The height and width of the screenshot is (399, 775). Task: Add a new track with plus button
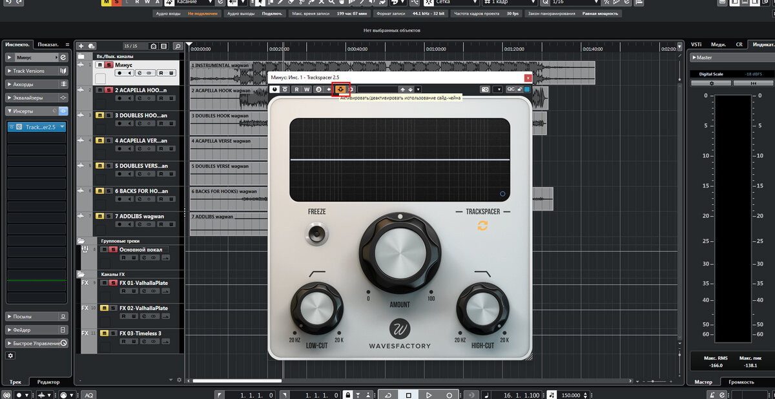tap(81, 46)
